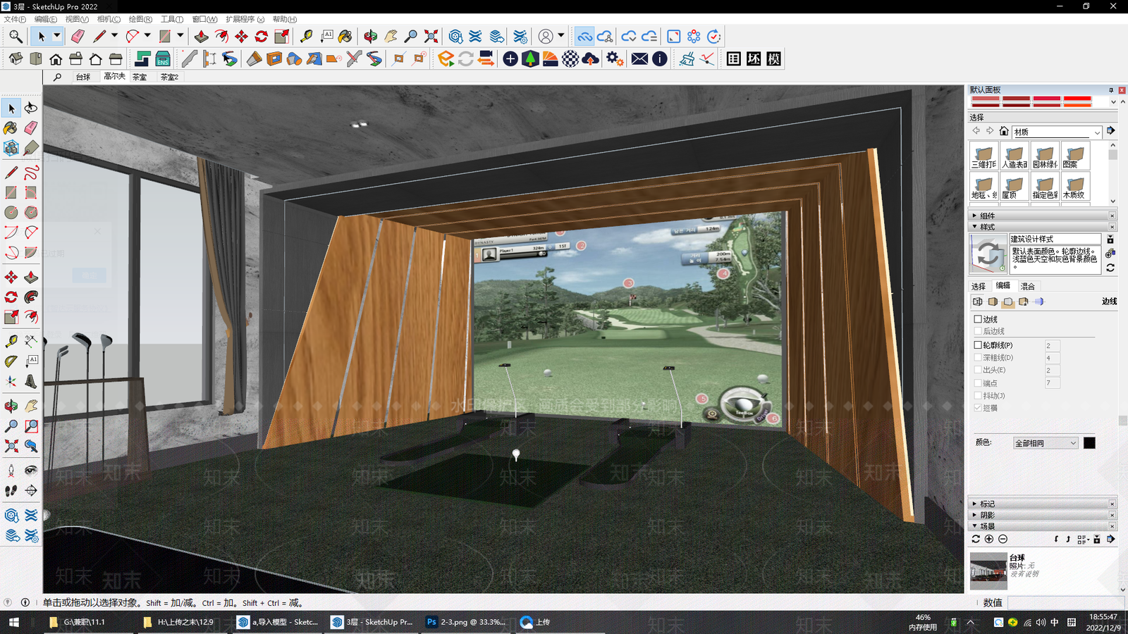Viewport: 1128px width, 634px height.
Task: Enable the 边线 edges checkbox
Action: (x=978, y=319)
